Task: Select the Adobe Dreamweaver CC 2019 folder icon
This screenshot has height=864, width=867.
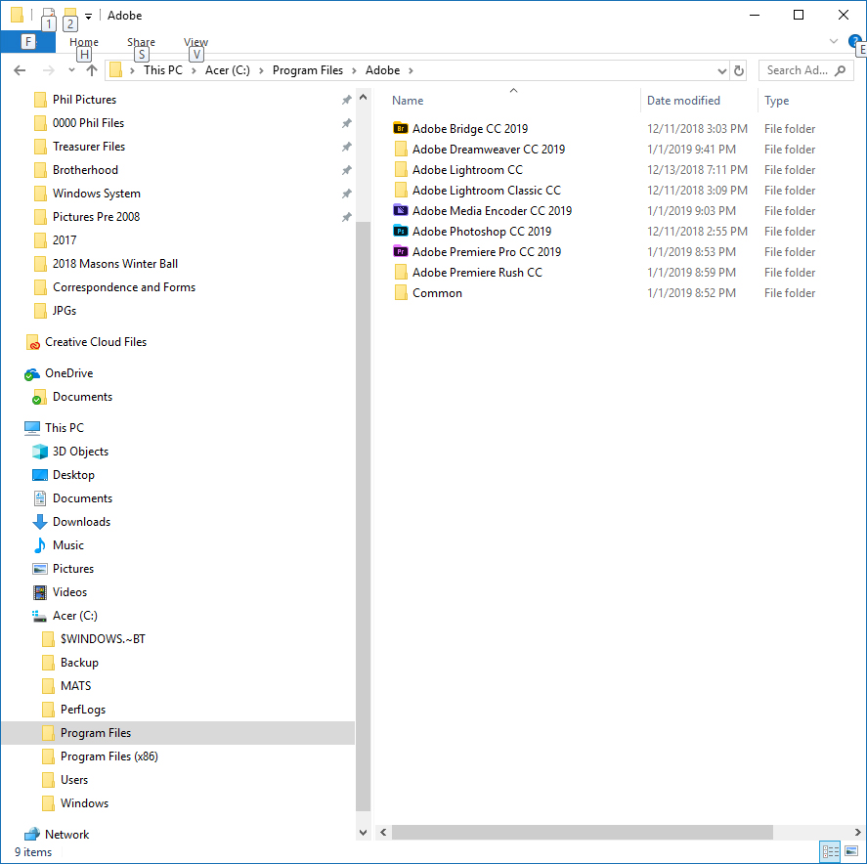Action: click(x=401, y=150)
